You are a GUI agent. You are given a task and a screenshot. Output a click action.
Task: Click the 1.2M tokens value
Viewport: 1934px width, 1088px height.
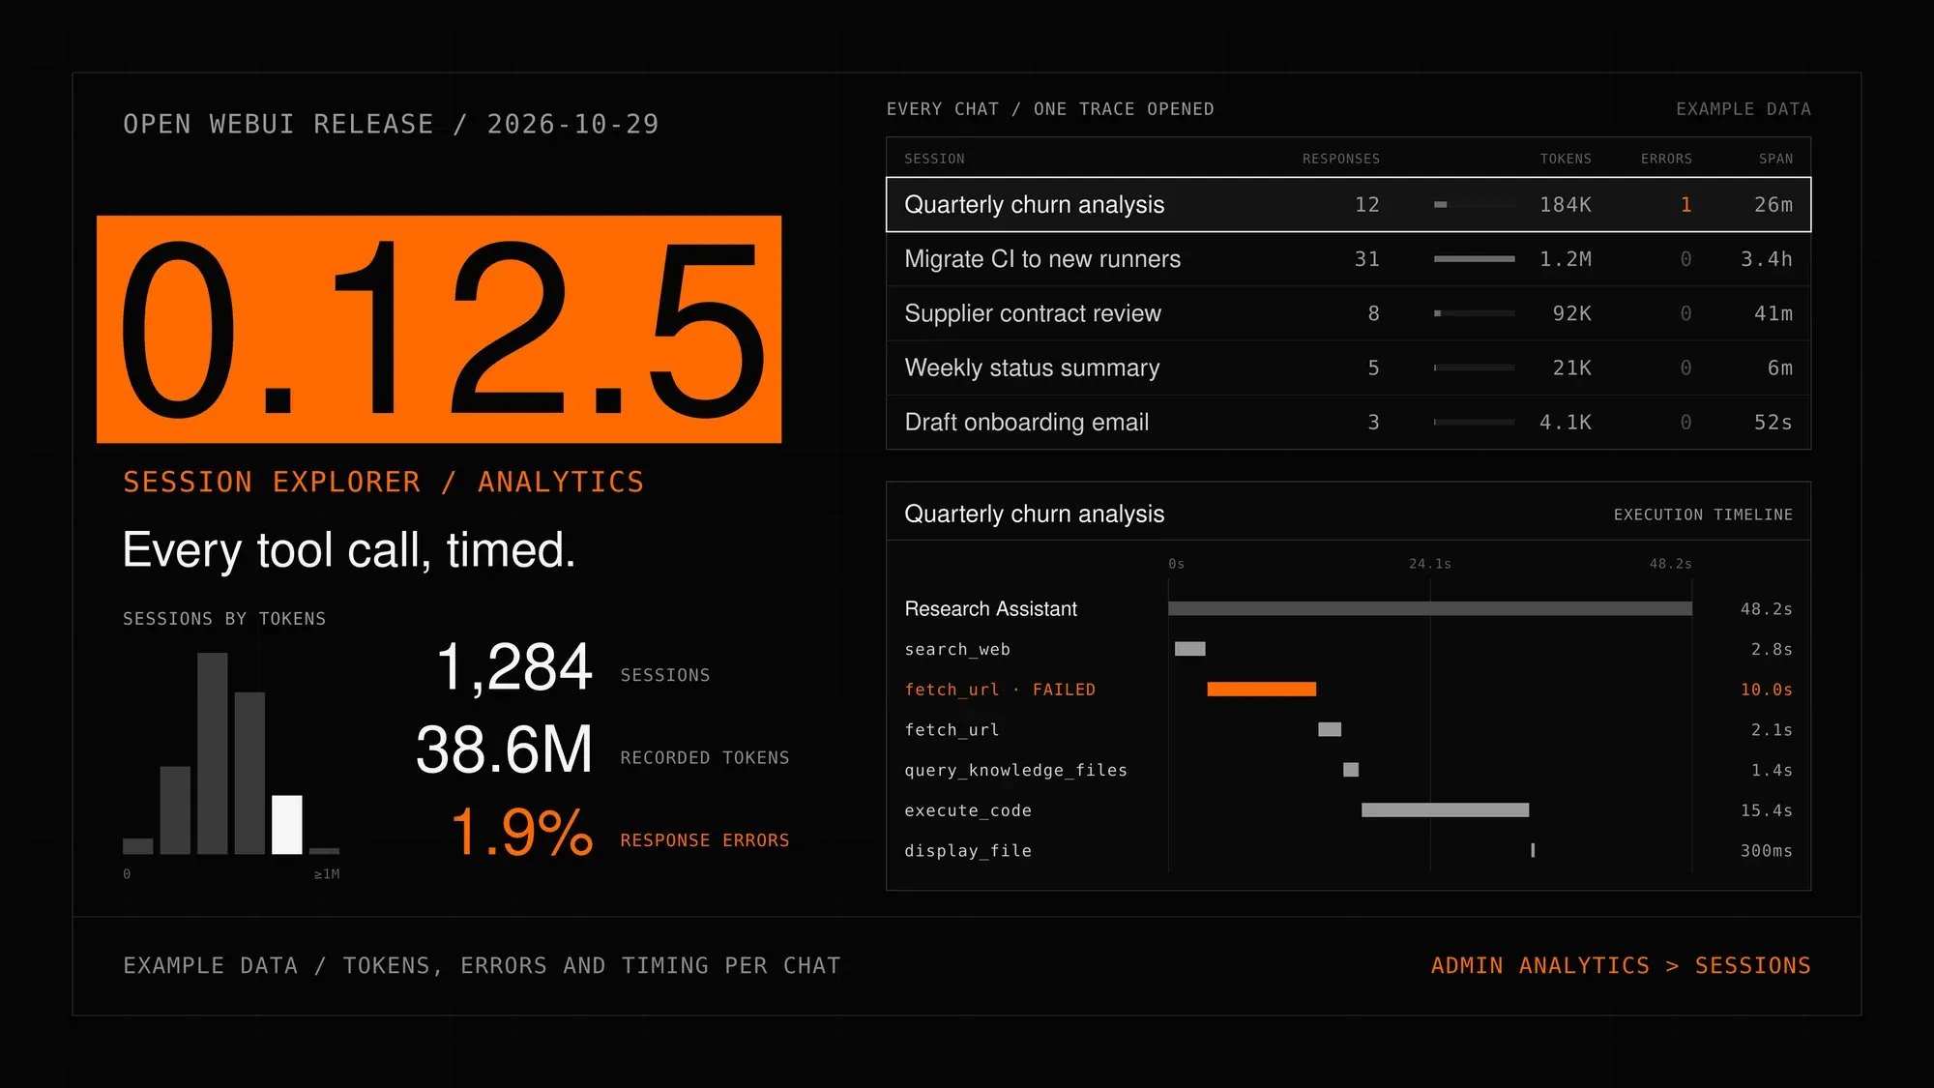(x=1566, y=258)
